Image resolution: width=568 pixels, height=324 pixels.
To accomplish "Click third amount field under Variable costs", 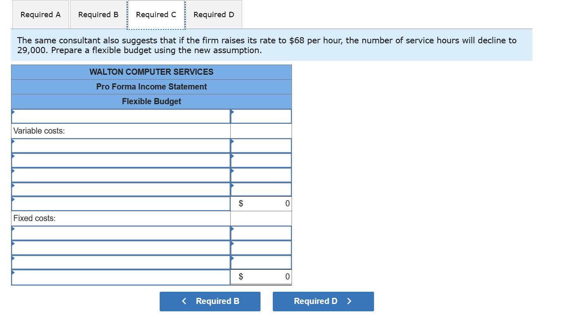I will [x=261, y=175].
